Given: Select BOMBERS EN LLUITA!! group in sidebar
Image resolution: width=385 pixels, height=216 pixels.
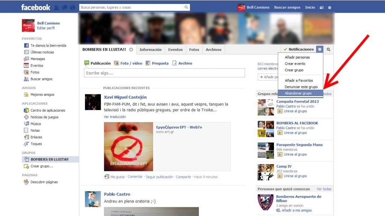Looking at the screenshot, I should pyautogui.click(x=50, y=159).
